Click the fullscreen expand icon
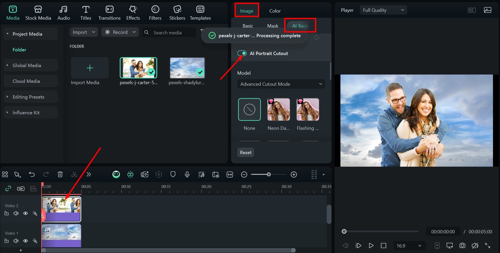Screen dimensions: 500x253 point(488,246)
